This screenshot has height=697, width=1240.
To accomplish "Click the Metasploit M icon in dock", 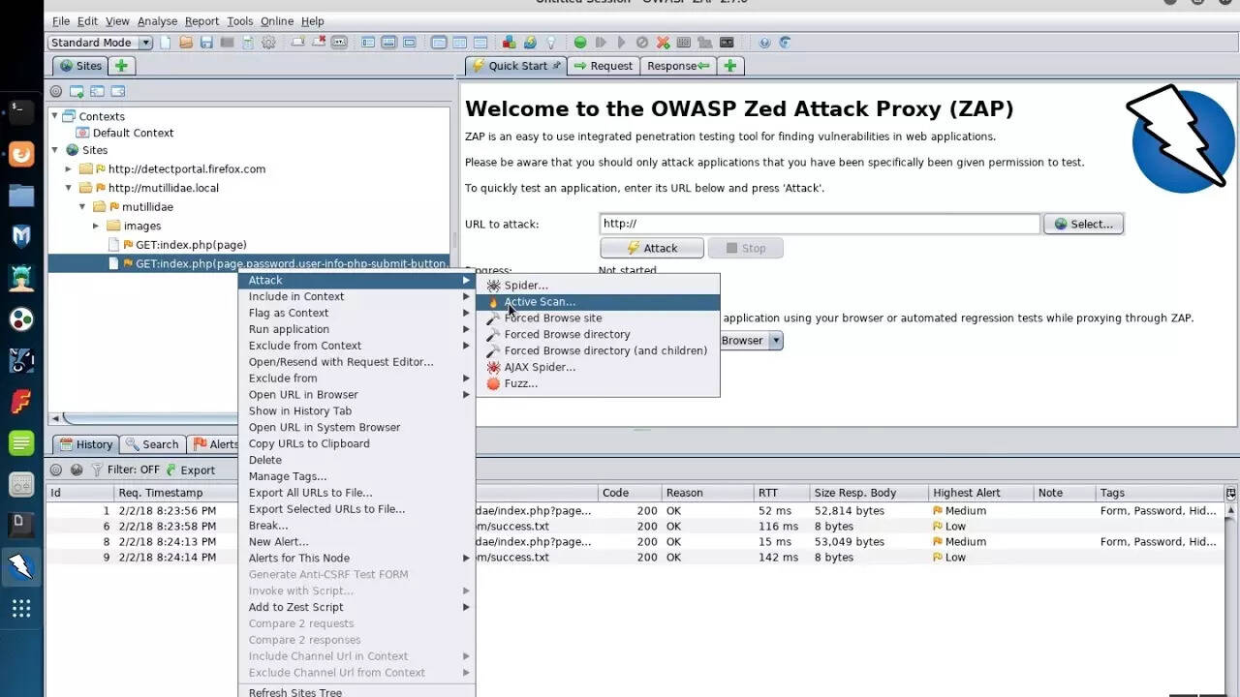I will click(21, 235).
